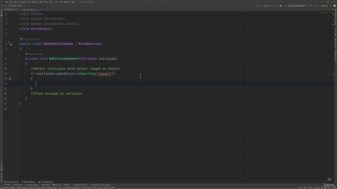Click the '//Print message of collision' comment
337x189 pixels.
56,93
